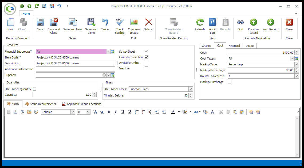Image resolution: width=304 pixels, height=168 pixels.
Task: Click the underline icon in notes toolbar
Action: (123, 112)
